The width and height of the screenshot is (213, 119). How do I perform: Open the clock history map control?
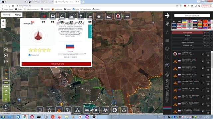pos(6,61)
